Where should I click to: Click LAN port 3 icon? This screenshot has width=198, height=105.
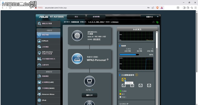(141, 85)
